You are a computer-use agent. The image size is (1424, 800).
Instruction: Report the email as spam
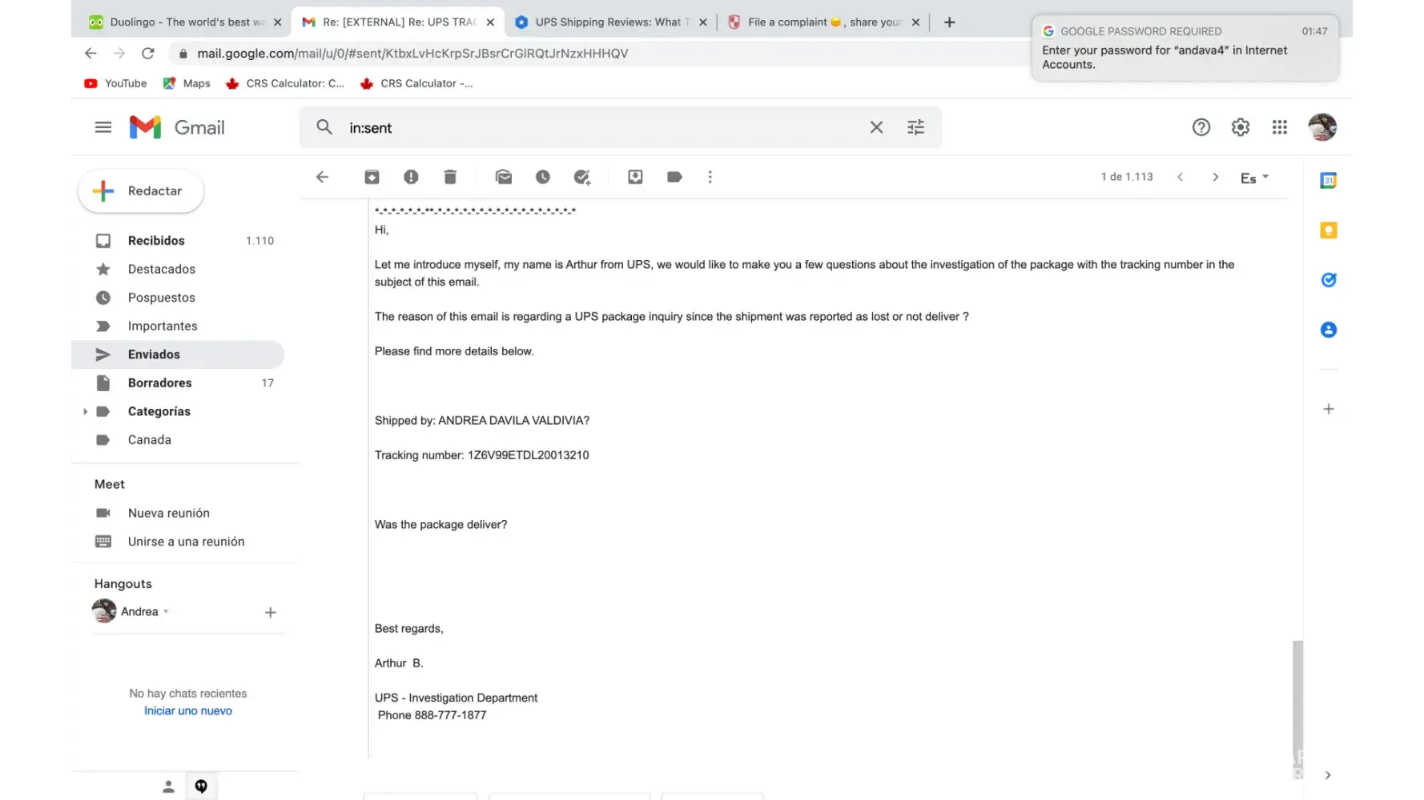pyautogui.click(x=411, y=177)
